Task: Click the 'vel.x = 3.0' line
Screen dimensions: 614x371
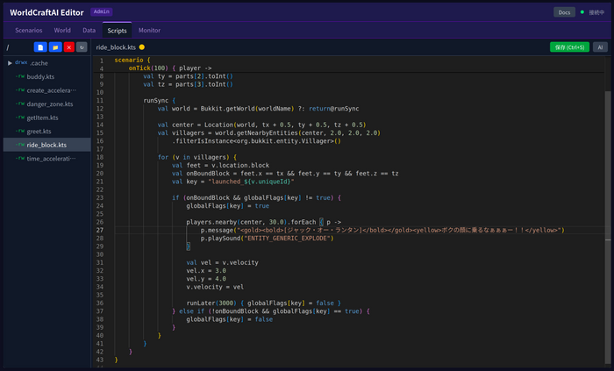Action: 206,271
